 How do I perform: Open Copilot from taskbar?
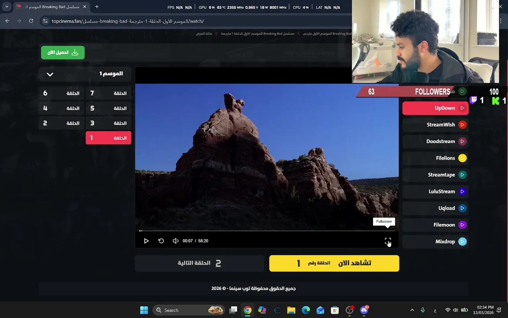(x=262, y=310)
